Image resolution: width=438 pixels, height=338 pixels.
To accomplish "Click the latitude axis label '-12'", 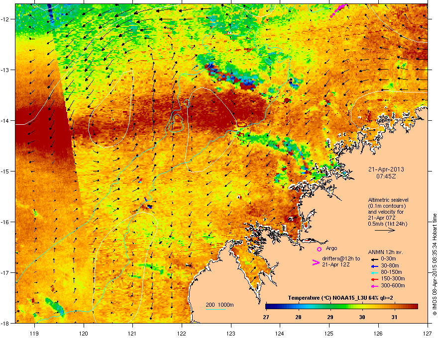I will [x=5, y=19].
